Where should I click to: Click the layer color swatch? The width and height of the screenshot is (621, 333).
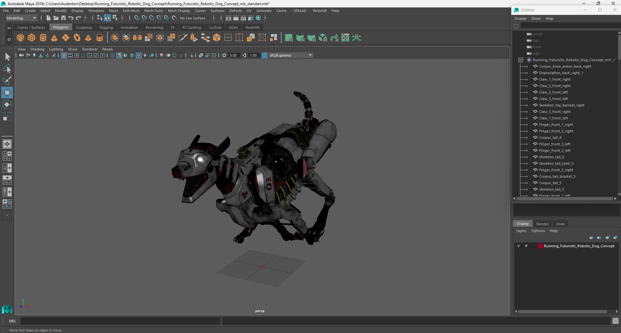pyautogui.click(x=540, y=246)
